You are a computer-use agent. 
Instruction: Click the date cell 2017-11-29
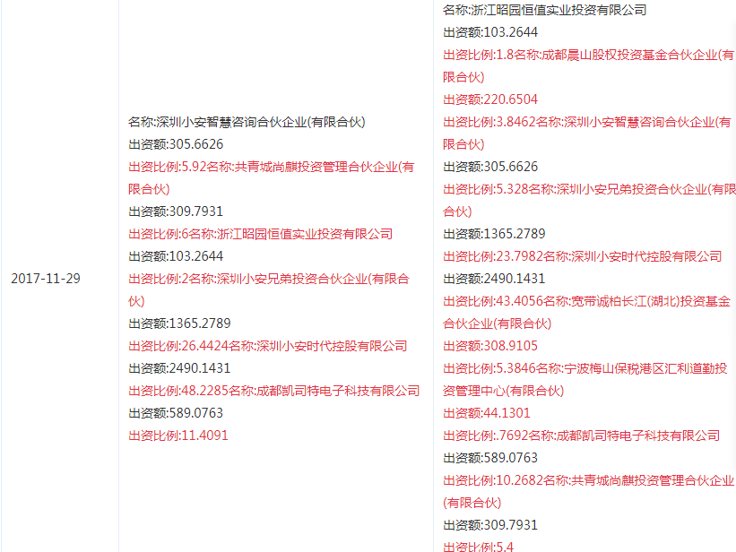click(46, 279)
